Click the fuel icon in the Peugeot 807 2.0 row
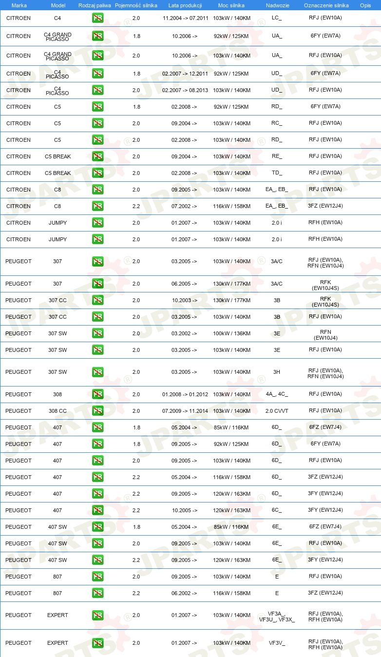 (x=98, y=577)
